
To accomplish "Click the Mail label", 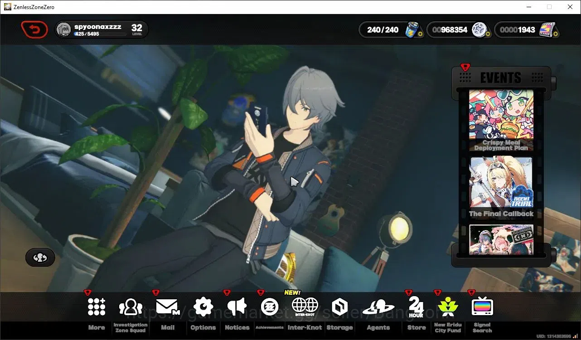I will 168,327.
